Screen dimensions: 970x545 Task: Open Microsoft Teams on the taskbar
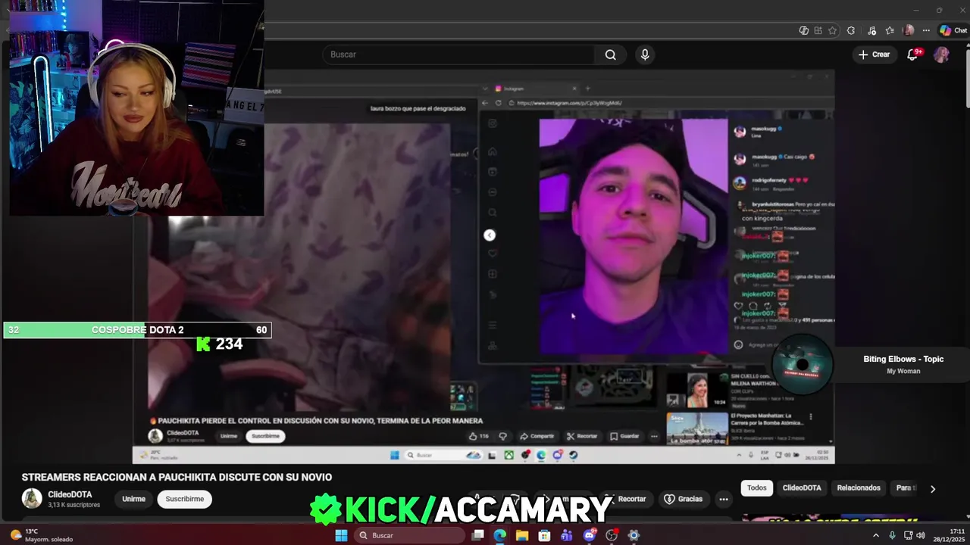567,535
